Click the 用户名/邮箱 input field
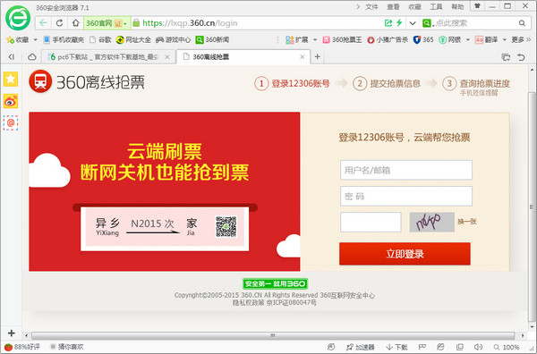This screenshot has height=354, width=537. (406, 170)
